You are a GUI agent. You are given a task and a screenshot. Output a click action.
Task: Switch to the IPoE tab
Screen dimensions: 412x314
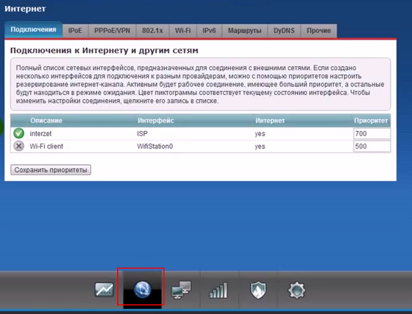75,31
